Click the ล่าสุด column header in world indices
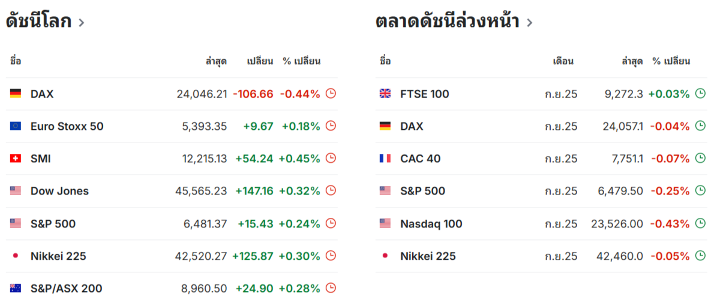Screen dimensions: 714x304 (216, 61)
